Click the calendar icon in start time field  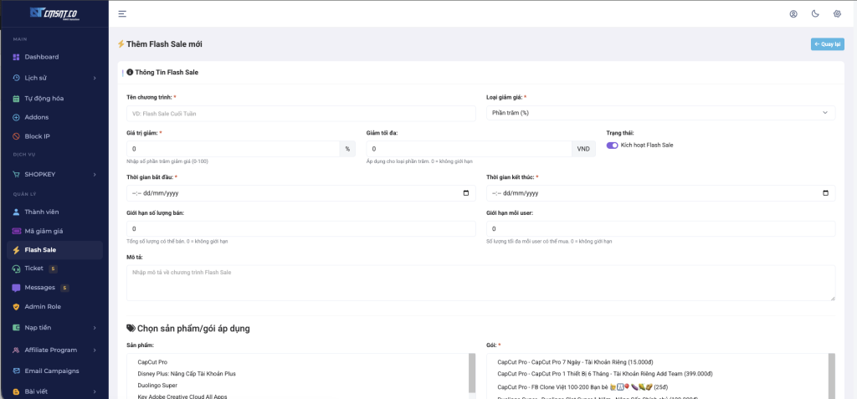click(x=466, y=193)
